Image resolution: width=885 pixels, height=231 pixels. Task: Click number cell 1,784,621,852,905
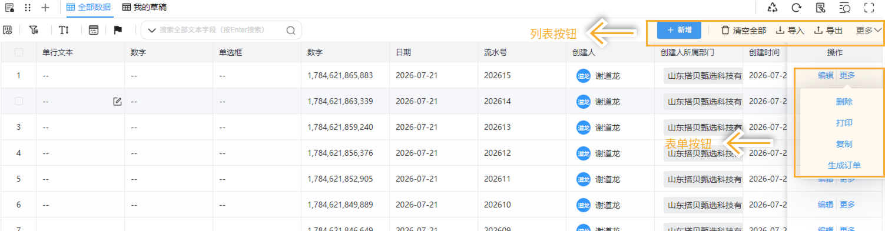tap(340, 179)
